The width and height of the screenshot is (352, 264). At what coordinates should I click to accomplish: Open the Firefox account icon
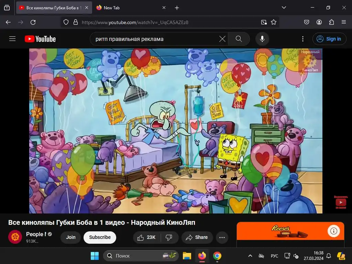[319, 22]
